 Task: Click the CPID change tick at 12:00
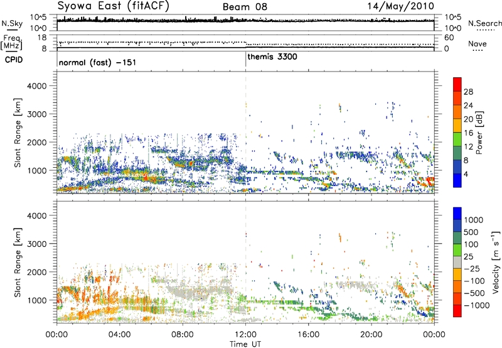pyautogui.click(x=246, y=59)
